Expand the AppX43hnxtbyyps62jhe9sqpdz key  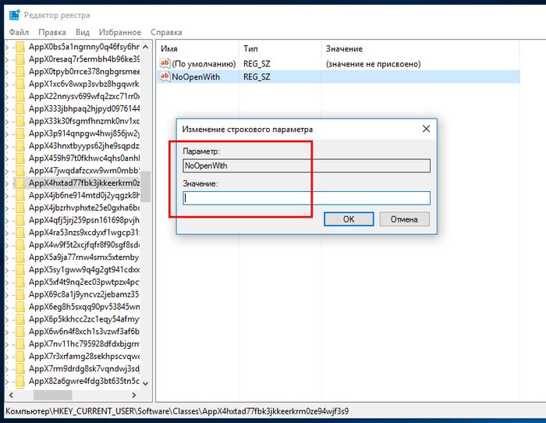click(x=7, y=146)
